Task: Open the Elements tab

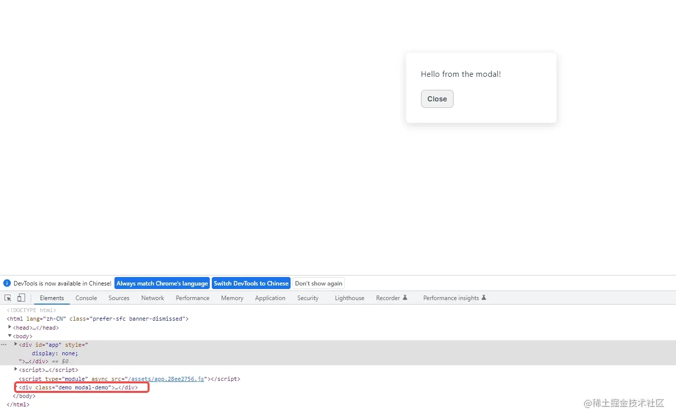Action: click(52, 298)
